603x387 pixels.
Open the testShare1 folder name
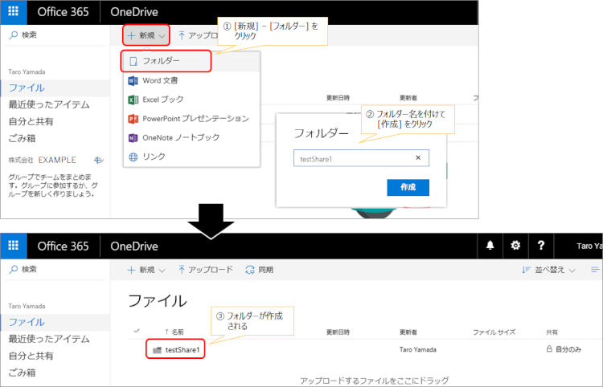[183, 350]
